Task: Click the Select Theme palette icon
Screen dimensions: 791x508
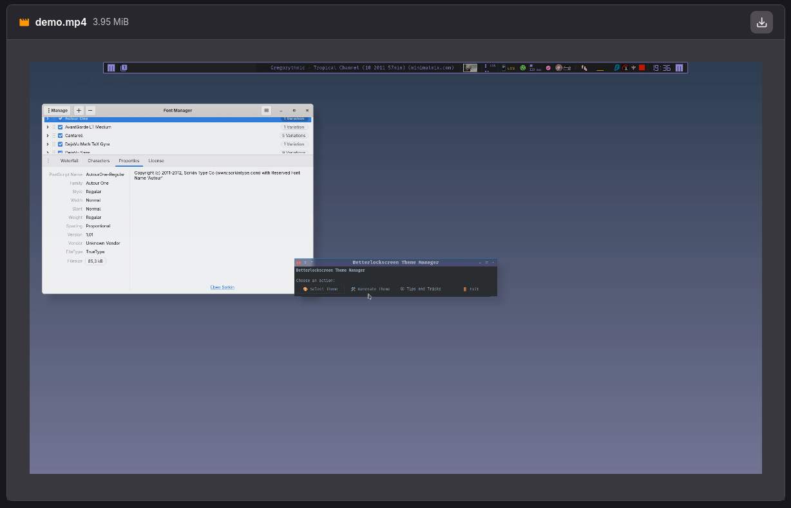Action: click(x=305, y=289)
